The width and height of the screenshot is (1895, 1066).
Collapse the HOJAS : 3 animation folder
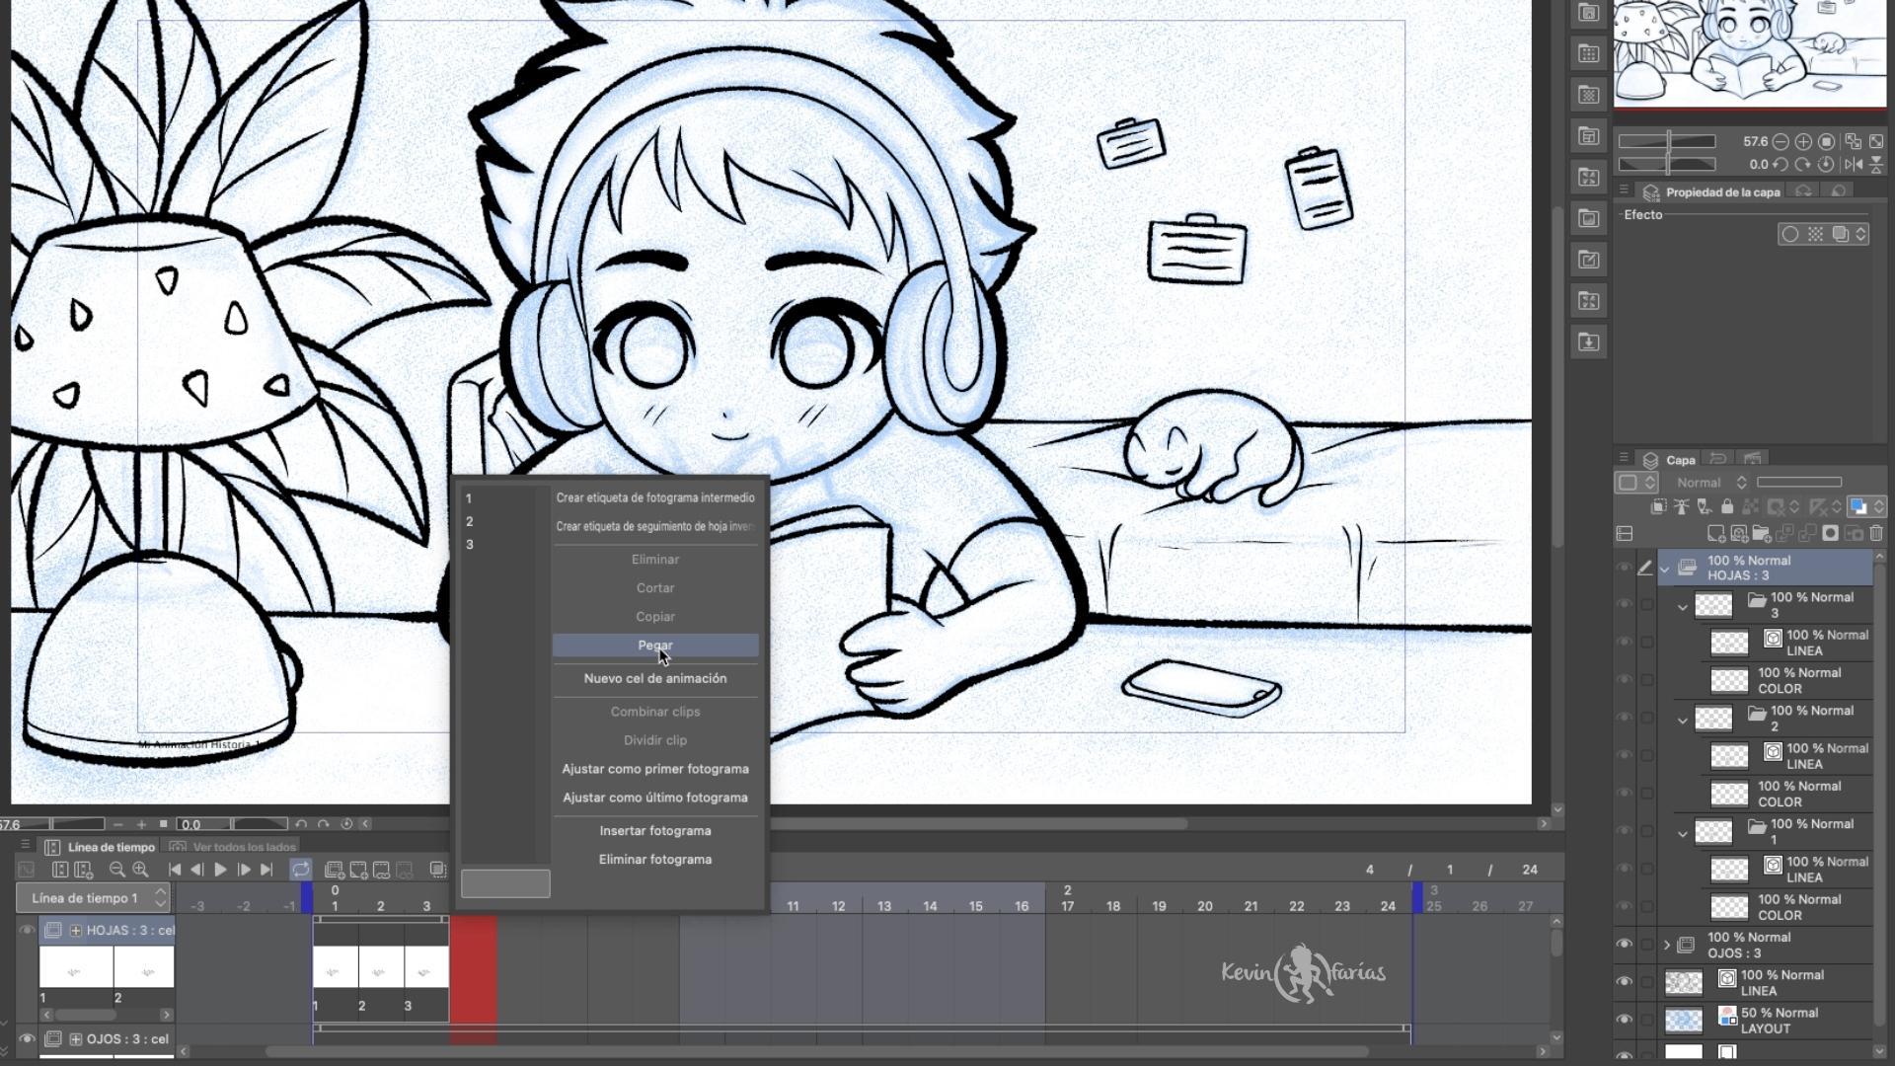point(1665,569)
